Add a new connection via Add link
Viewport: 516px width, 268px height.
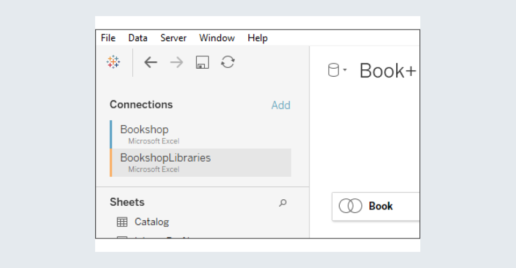tap(281, 105)
